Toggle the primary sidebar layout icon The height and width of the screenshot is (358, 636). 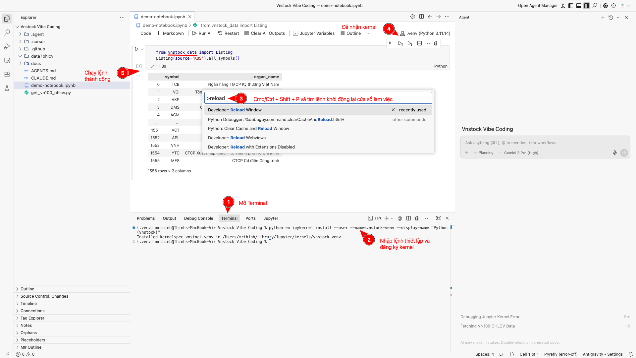point(571,6)
